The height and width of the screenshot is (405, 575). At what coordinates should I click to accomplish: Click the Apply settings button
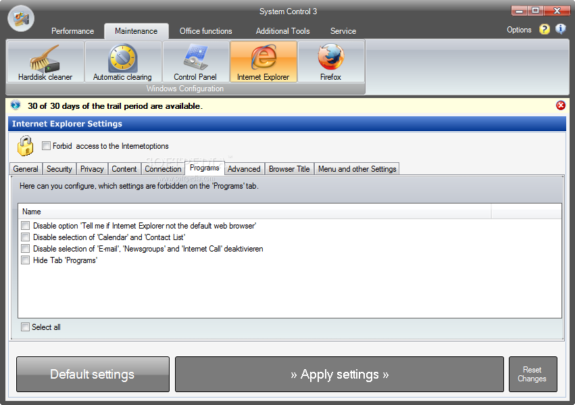pyautogui.click(x=340, y=374)
